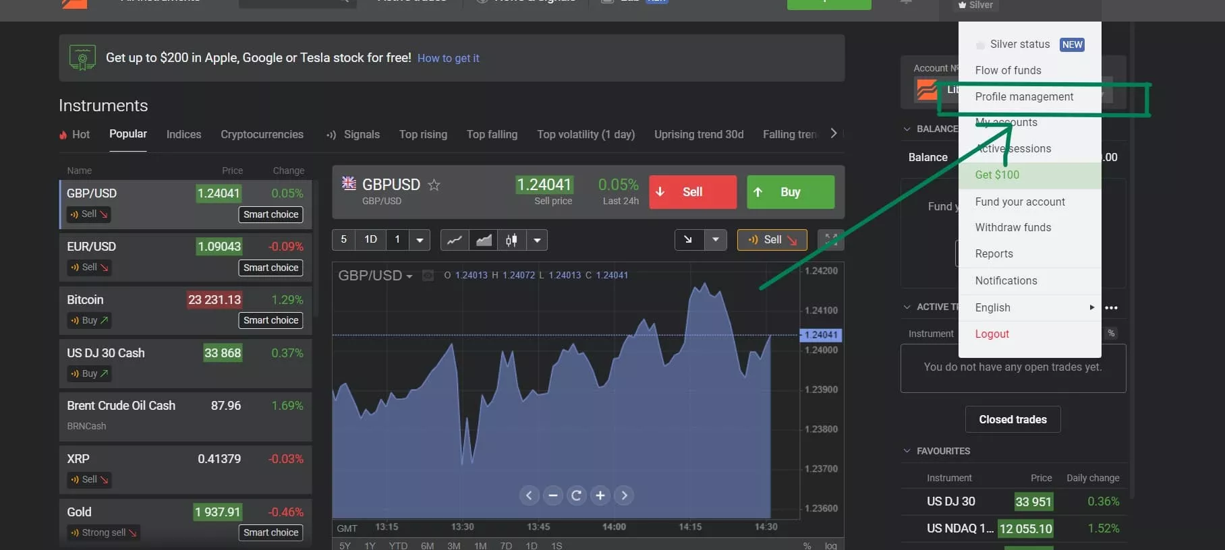The width and height of the screenshot is (1225, 550).
Task: Click the red Sell button
Action: 693,192
